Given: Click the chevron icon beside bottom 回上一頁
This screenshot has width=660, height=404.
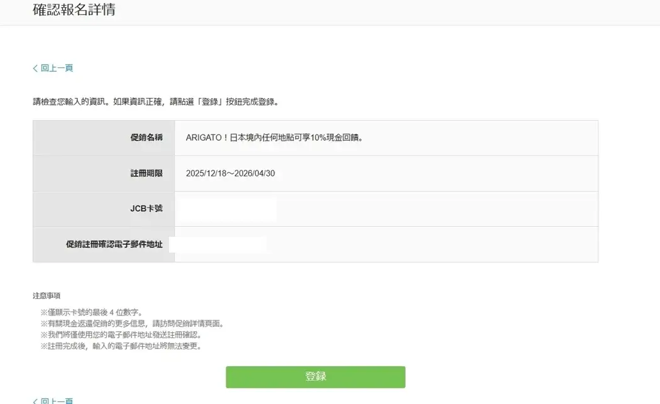Looking at the screenshot, I should pyautogui.click(x=35, y=401).
